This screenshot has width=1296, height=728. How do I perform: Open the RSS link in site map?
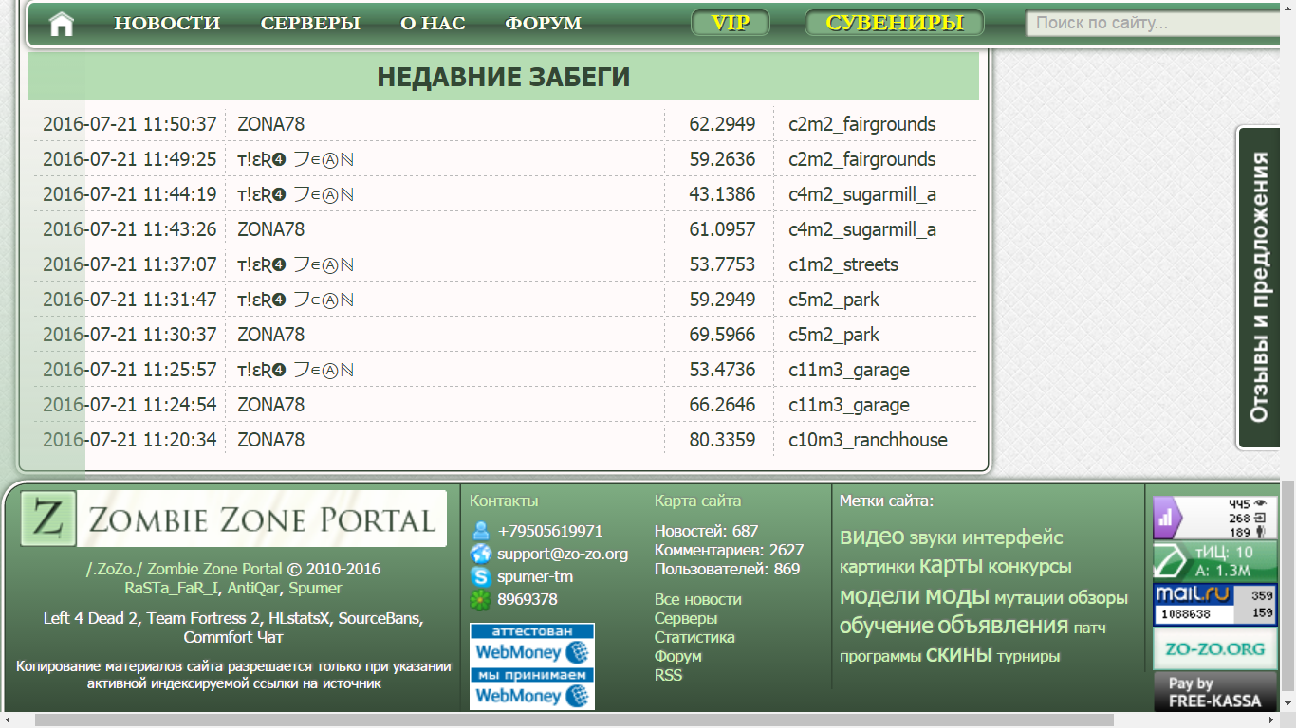[668, 675]
